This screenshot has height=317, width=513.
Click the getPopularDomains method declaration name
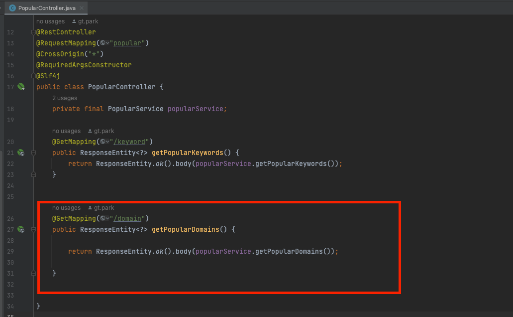coord(186,229)
